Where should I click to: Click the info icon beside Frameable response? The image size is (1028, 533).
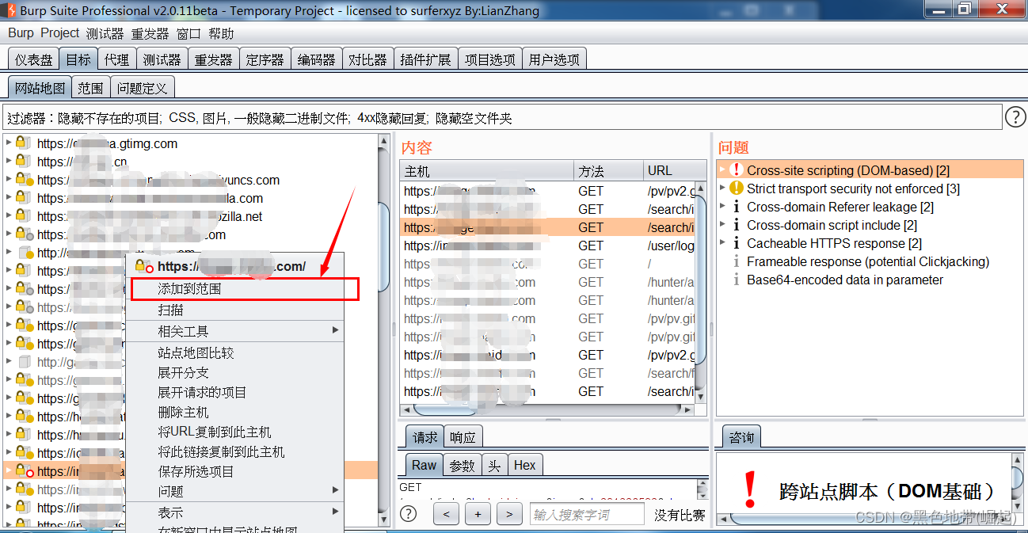737,261
